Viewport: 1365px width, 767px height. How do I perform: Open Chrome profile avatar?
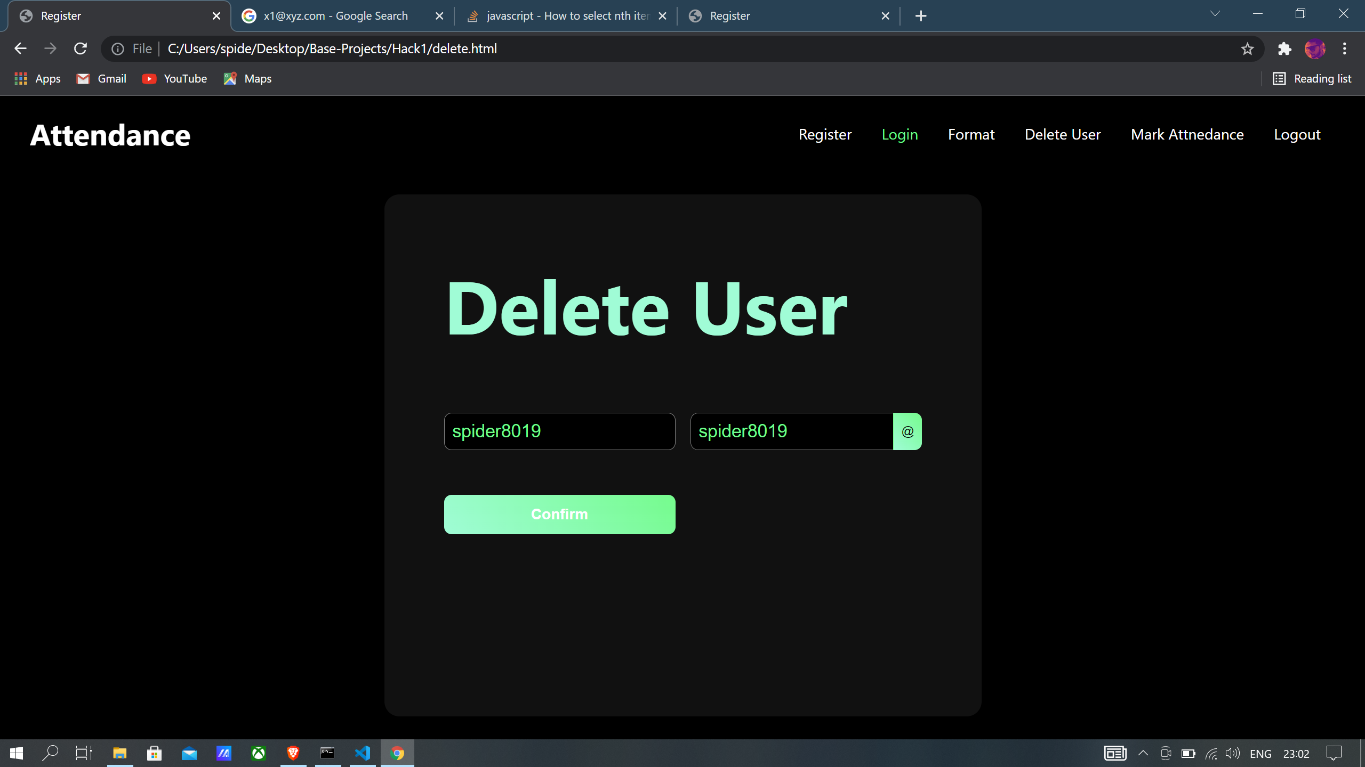[1314, 49]
